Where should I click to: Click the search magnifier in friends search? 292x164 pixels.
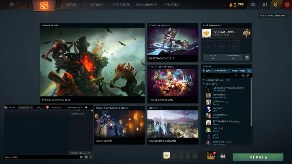coord(236,76)
